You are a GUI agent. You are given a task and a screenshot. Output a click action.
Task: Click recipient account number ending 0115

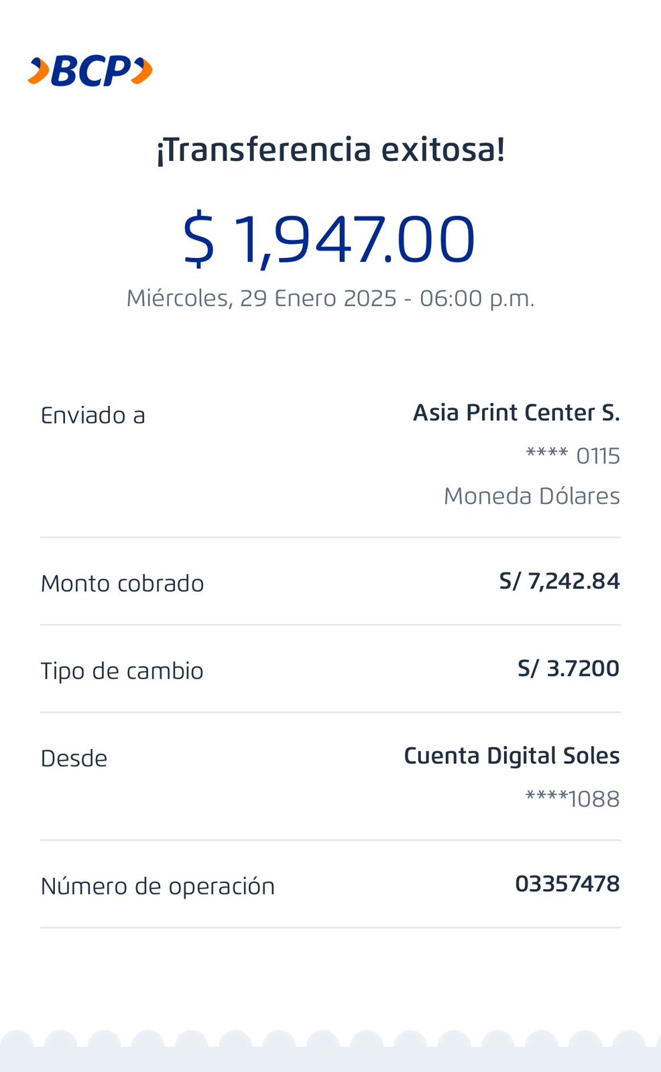click(573, 456)
